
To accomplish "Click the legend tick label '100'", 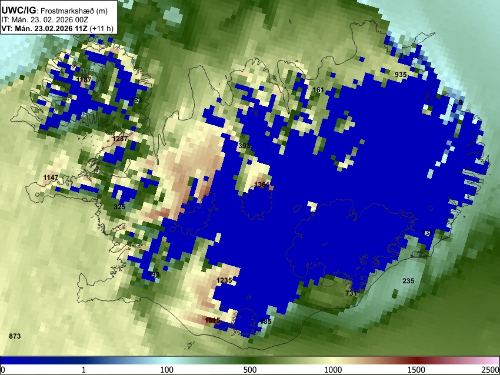I will (x=166, y=370).
